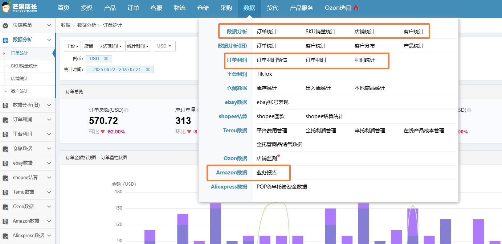Screen dimensions: 502x244
Task: Click the Aliexpress数据 sidebar icon
Action: pyautogui.click(x=5, y=236)
